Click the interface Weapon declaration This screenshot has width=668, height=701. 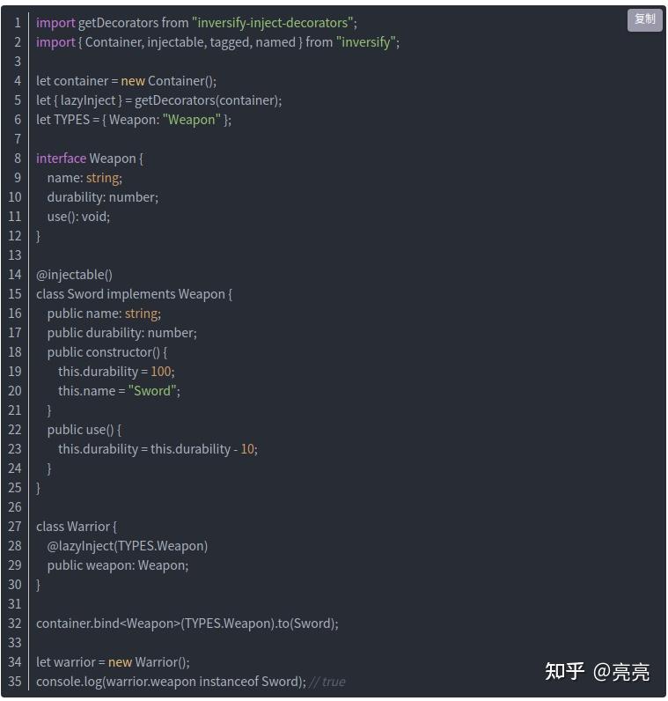[88, 159]
